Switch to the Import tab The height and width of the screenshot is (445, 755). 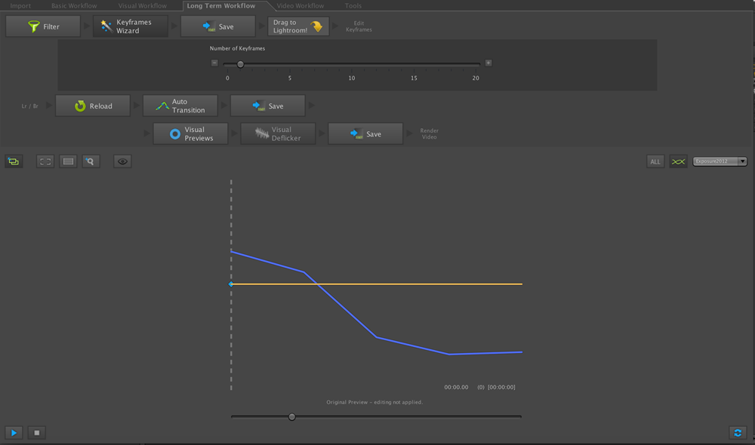coord(20,6)
